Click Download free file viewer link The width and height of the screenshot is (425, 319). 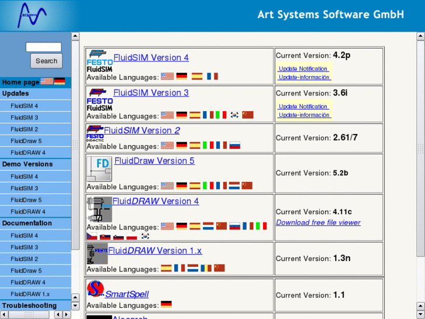[x=318, y=222]
